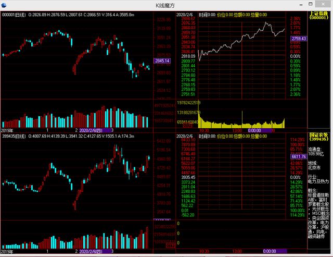
Task: Click the 2759.43 price marker in intraday panel
Action: [x=299, y=39]
